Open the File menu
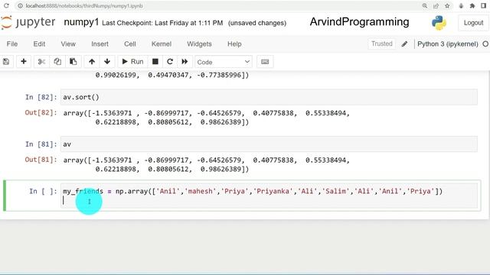The height and width of the screenshot is (275, 490). click(12, 44)
